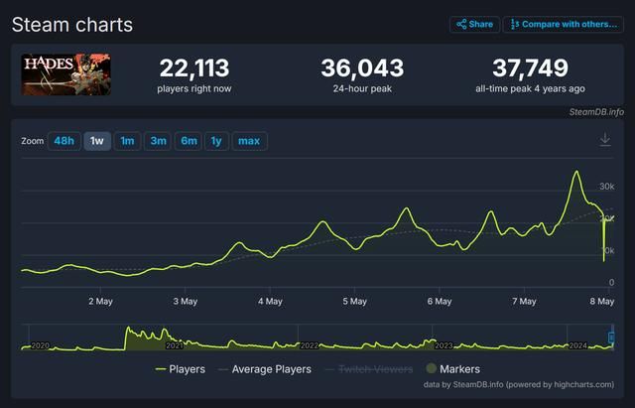Toggle Average Players legend series
The height and width of the screenshot is (408, 635).
point(263,369)
